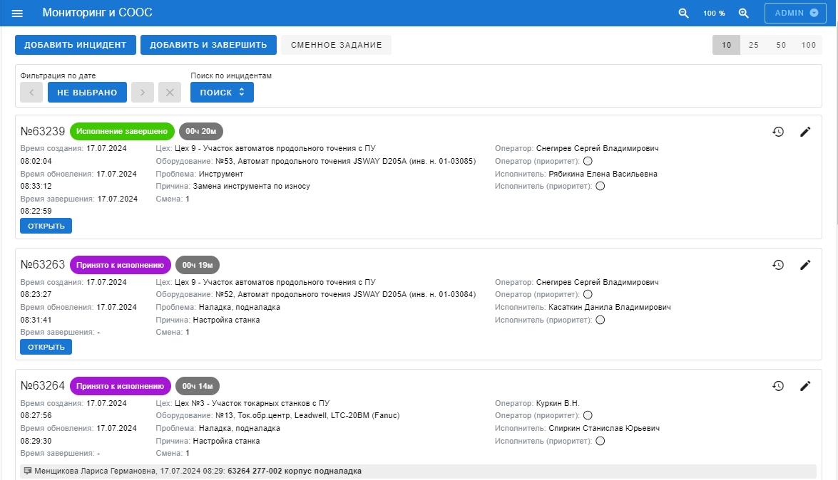The width and height of the screenshot is (838, 480).
Task: Go to the previous date in filter
Action: (31, 93)
